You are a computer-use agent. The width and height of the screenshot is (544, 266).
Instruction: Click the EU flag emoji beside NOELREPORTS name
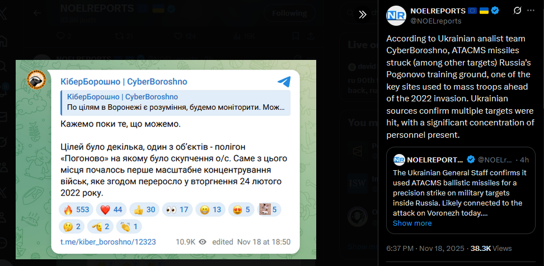coord(472,11)
